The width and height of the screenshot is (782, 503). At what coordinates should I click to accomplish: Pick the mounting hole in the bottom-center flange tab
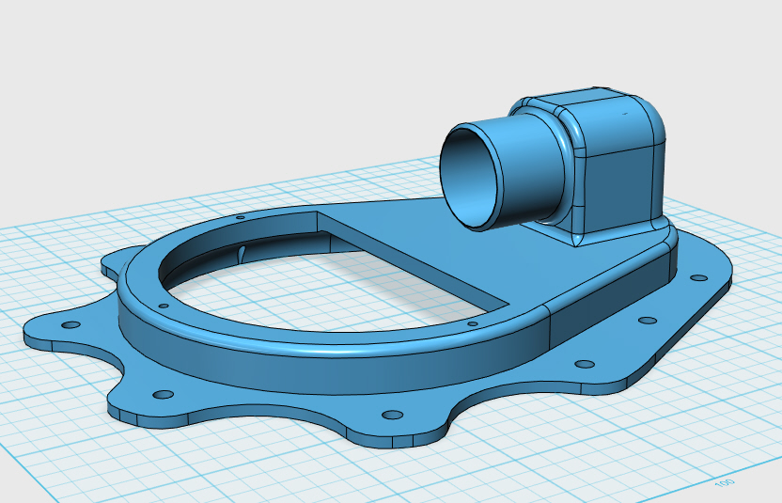tap(392, 415)
